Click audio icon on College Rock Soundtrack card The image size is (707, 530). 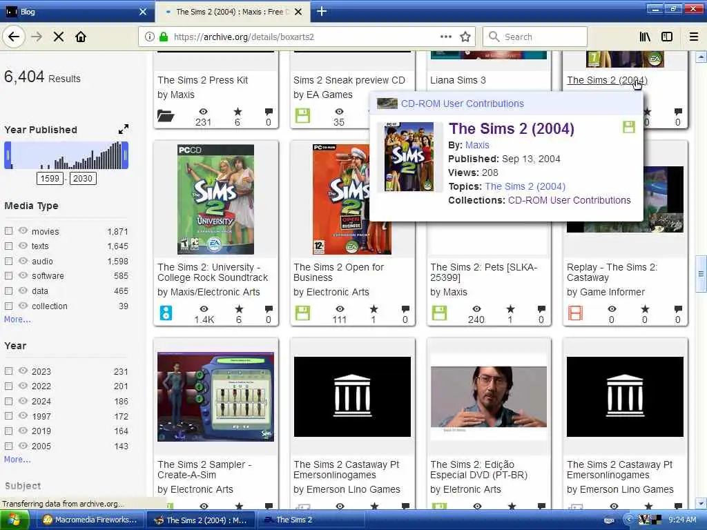coord(166,313)
